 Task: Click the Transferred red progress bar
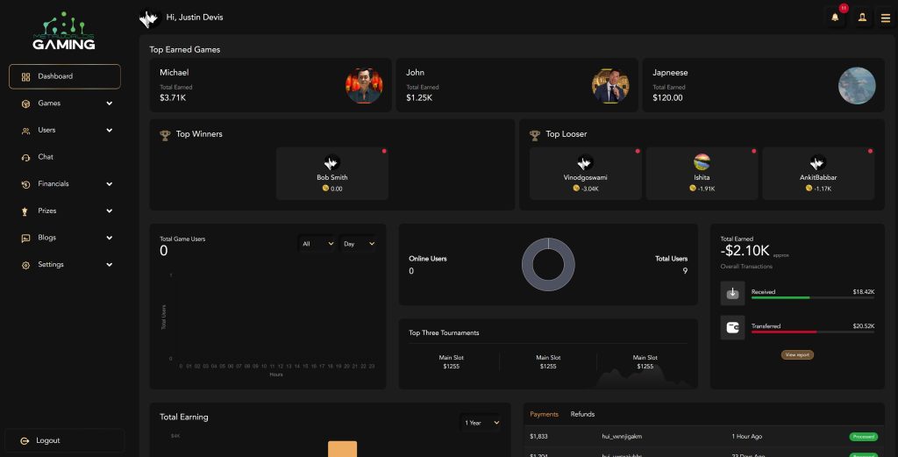coord(784,332)
